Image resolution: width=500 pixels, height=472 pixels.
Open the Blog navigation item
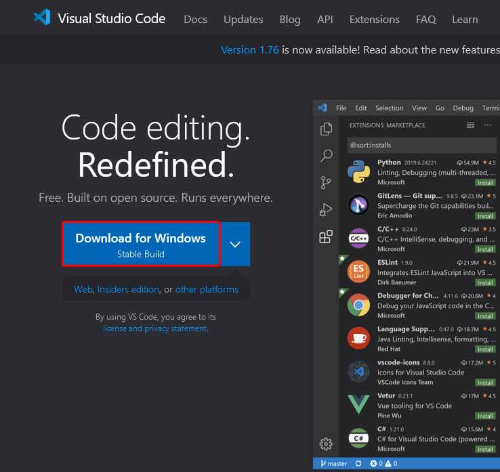290,20
